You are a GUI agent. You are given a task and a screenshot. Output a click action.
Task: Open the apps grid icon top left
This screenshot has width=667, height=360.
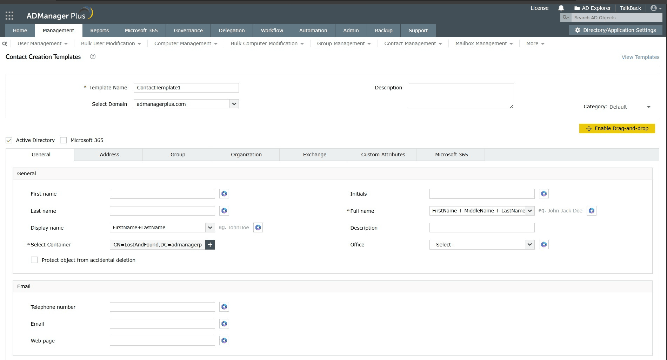pyautogui.click(x=9, y=15)
